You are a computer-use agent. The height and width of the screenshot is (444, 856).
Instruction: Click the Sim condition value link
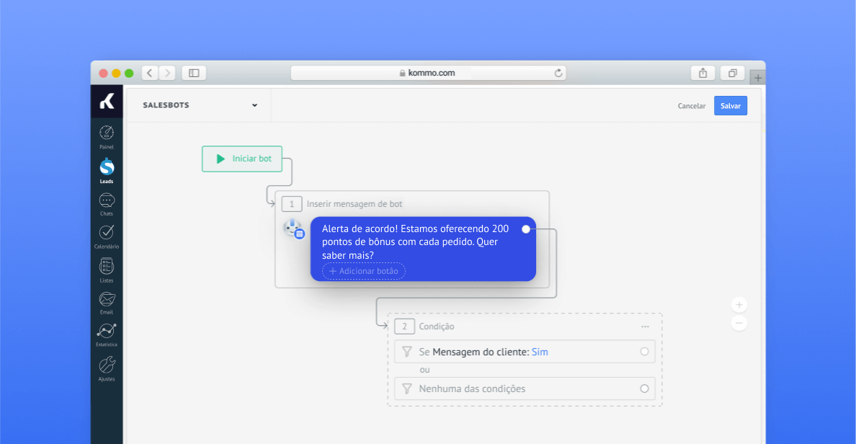coord(540,352)
